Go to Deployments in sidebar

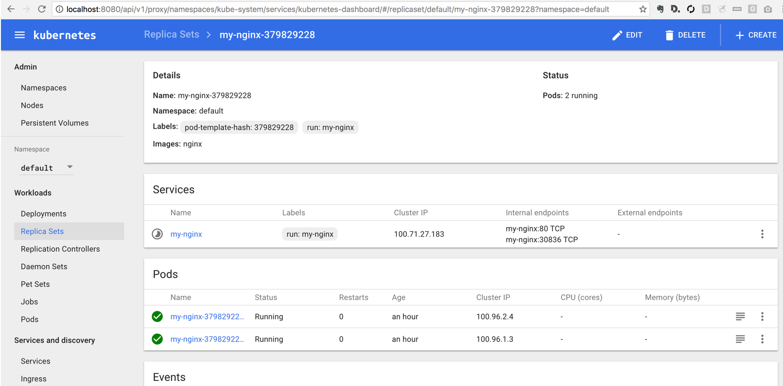pyautogui.click(x=44, y=214)
